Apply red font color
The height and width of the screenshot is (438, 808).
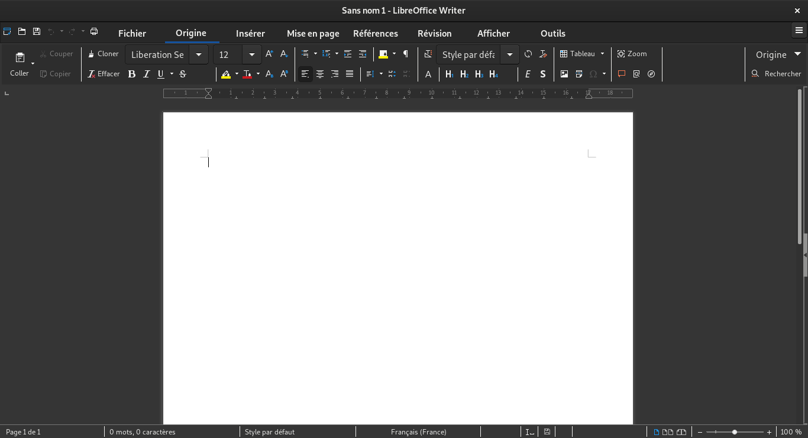[x=247, y=74]
